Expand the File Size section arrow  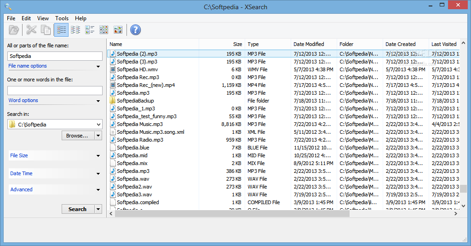[98, 155]
